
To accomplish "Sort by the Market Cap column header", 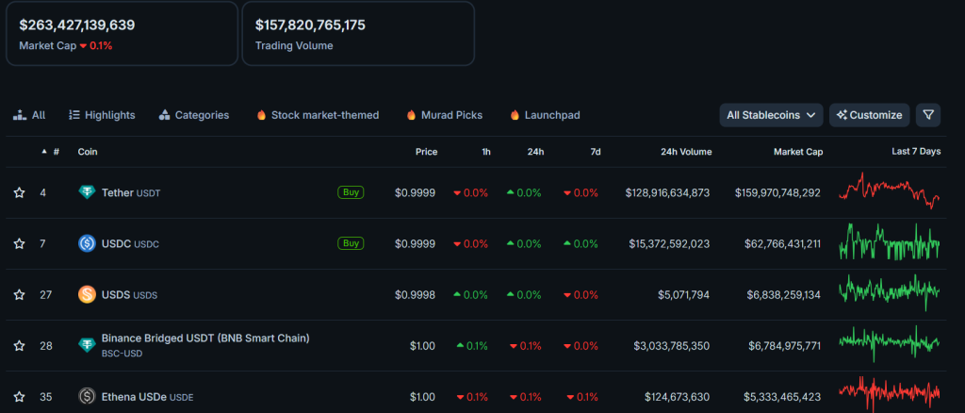I will pyautogui.click(x=797, y=152).
